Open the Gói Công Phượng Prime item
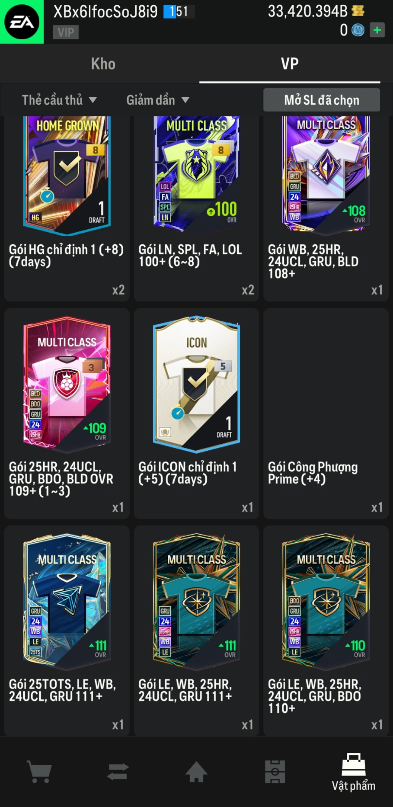The height and width of the screenshot is (807, 393). 326,414
